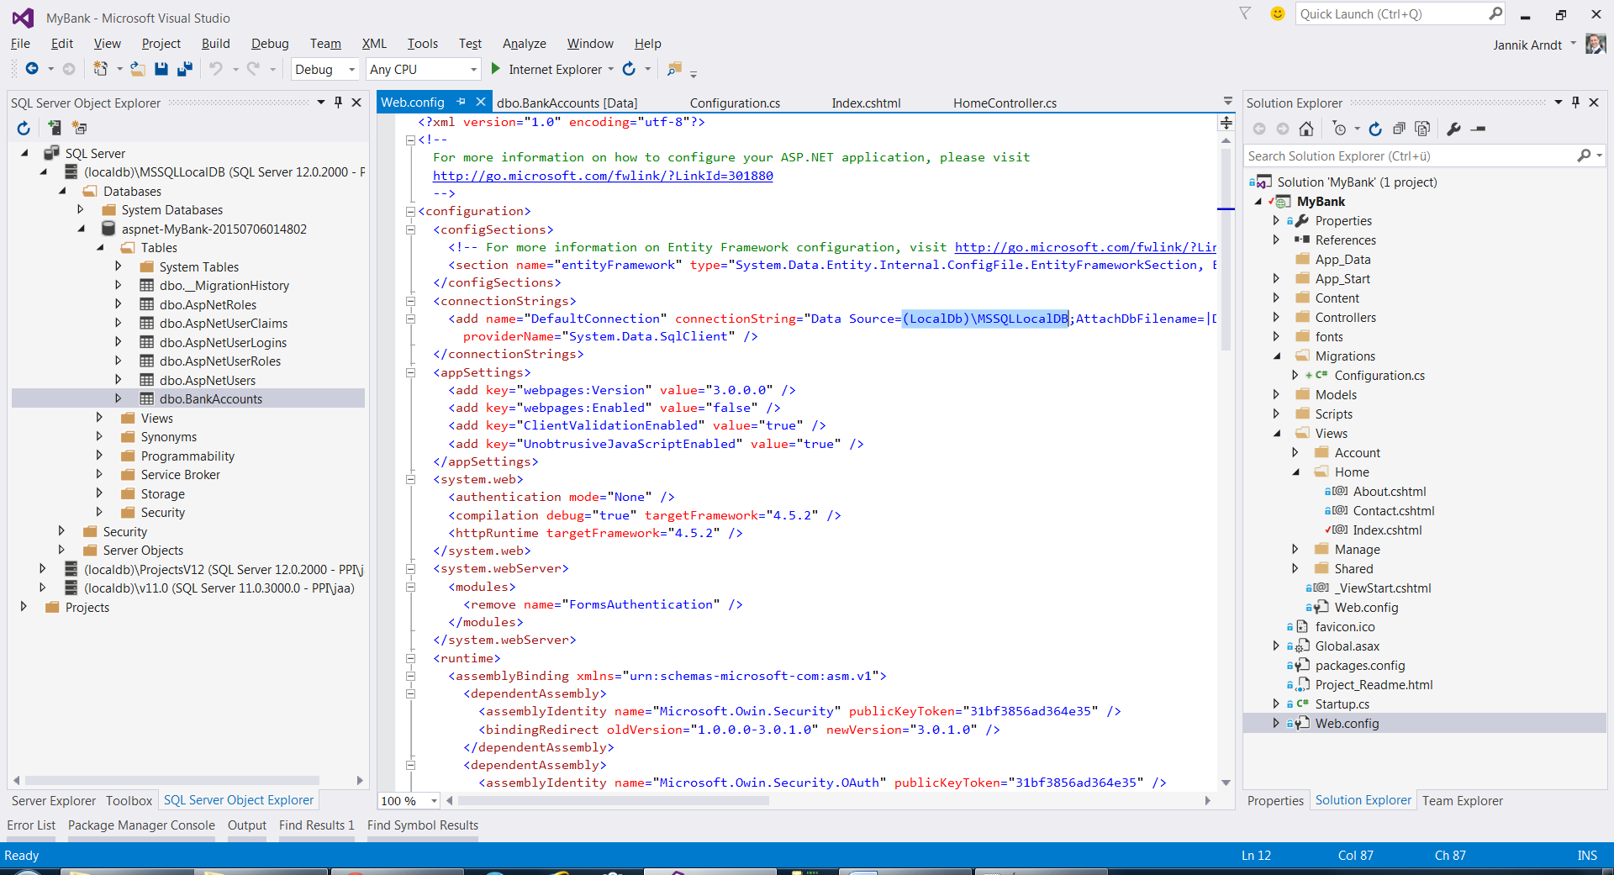Click the SQL Explorer horizontal scrollbar thumb
Viewport: 1614px width, 875px height.
171,780
